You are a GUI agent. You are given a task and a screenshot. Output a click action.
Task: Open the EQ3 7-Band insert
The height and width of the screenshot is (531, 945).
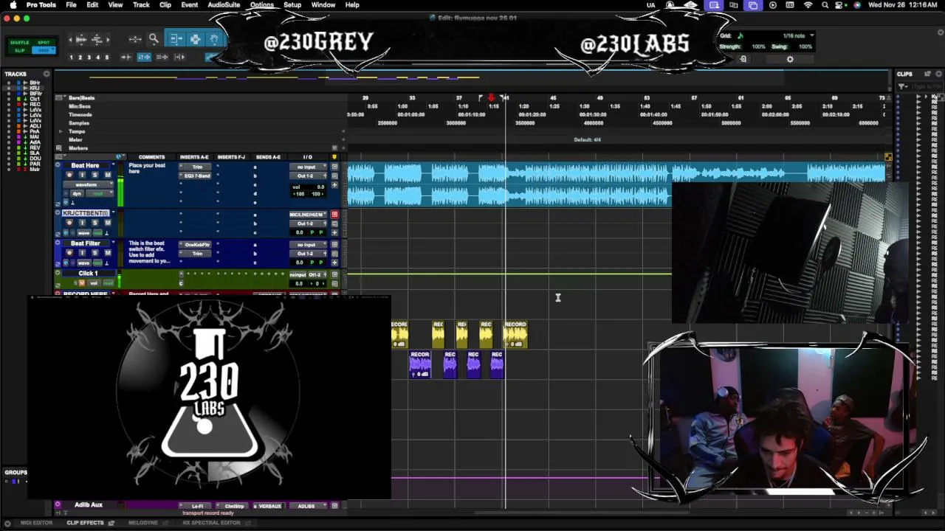pyautogui.click(x=197, y=176)
